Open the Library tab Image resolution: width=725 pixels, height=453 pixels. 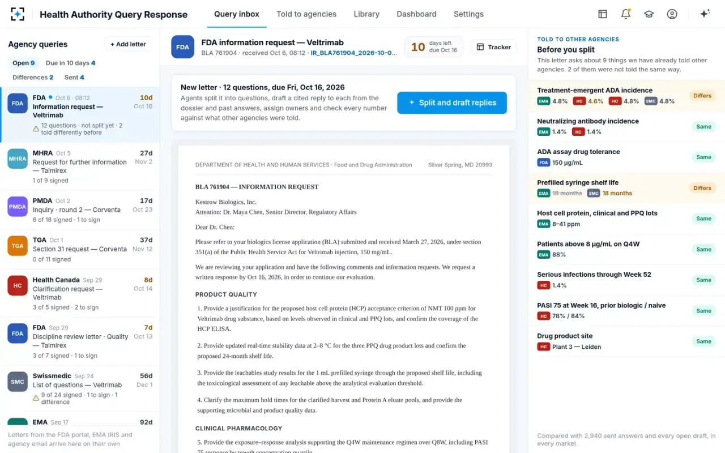(x=366, y=14)
